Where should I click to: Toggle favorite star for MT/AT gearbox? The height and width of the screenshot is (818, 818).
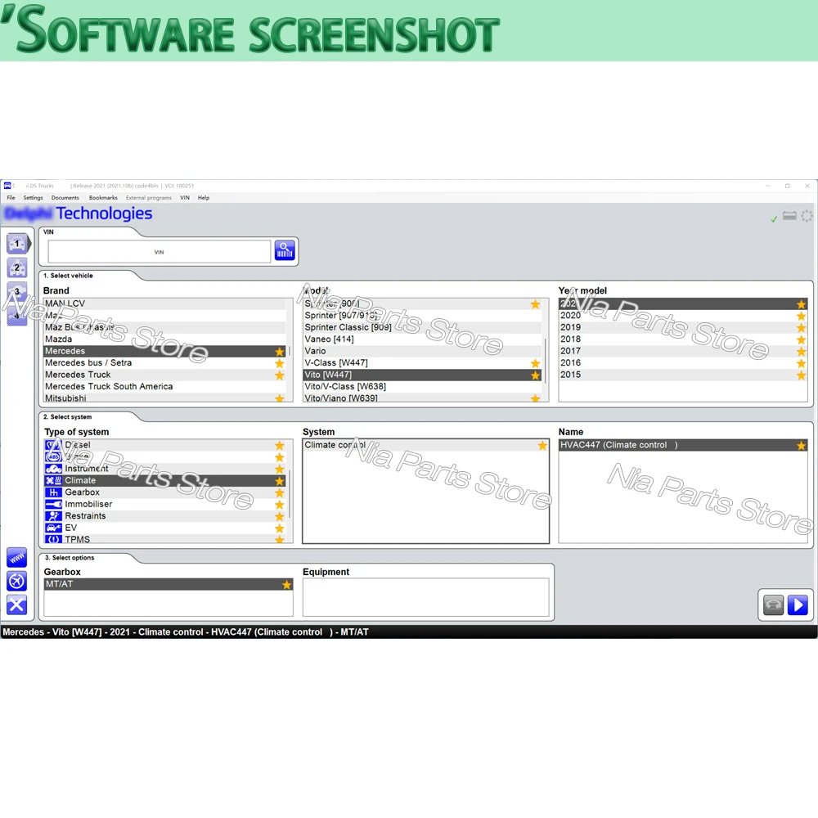[286, 585]
